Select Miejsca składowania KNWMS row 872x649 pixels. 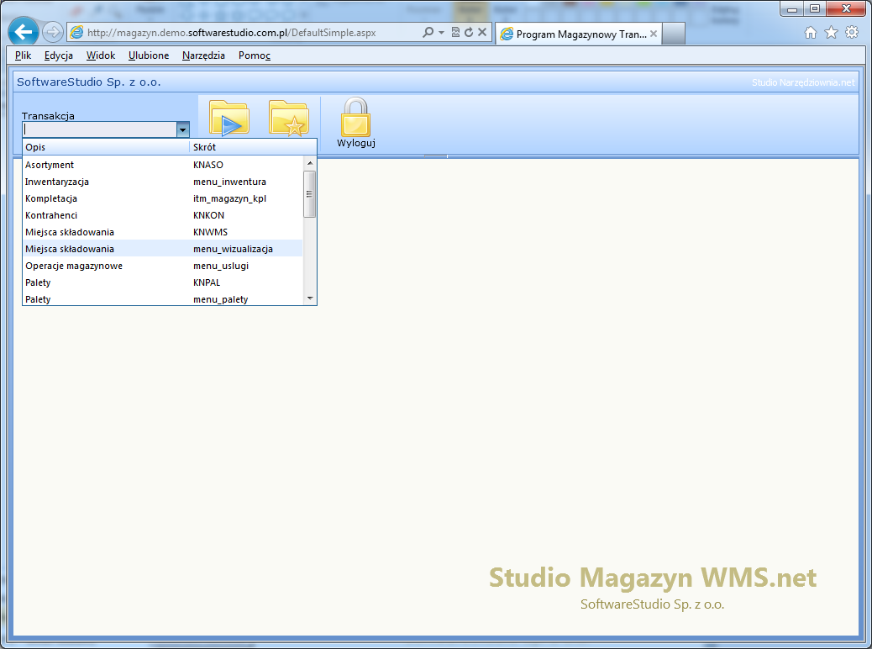point(163,231)
